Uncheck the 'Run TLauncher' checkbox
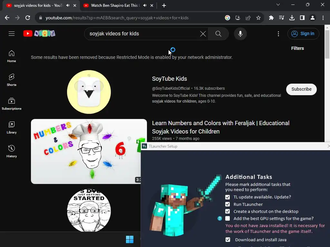 (x=228, y=204)
